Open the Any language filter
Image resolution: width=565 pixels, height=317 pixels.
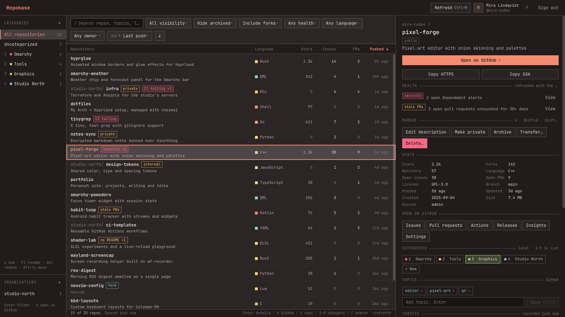click(x=343, y=23)
